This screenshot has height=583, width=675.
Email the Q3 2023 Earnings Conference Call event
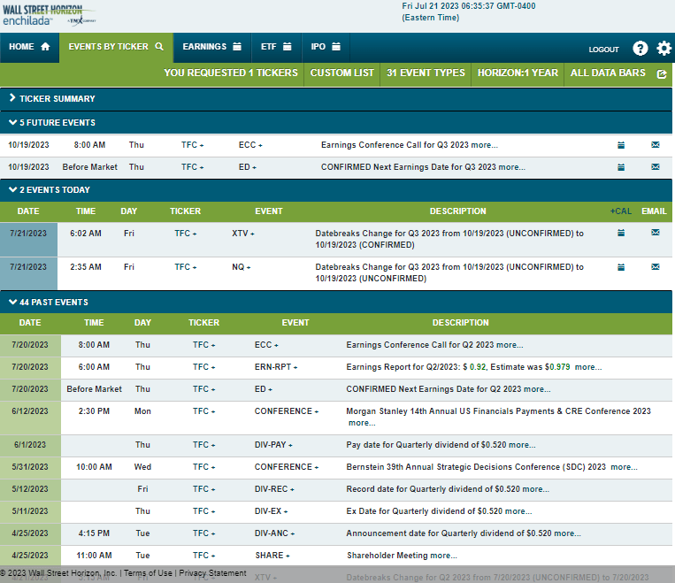pyautogui.click(x=656, y=145)
